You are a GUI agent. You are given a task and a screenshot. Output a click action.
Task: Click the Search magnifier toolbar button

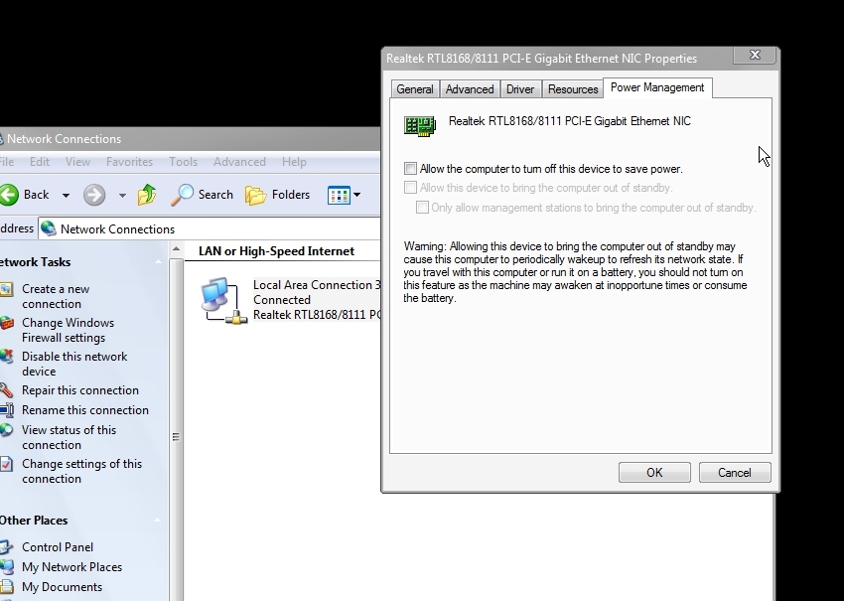[203, 195]
